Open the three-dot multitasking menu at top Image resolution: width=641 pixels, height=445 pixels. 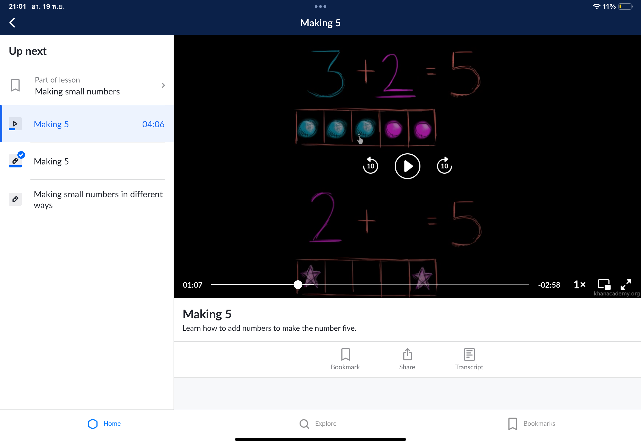(x=320, y=7)
